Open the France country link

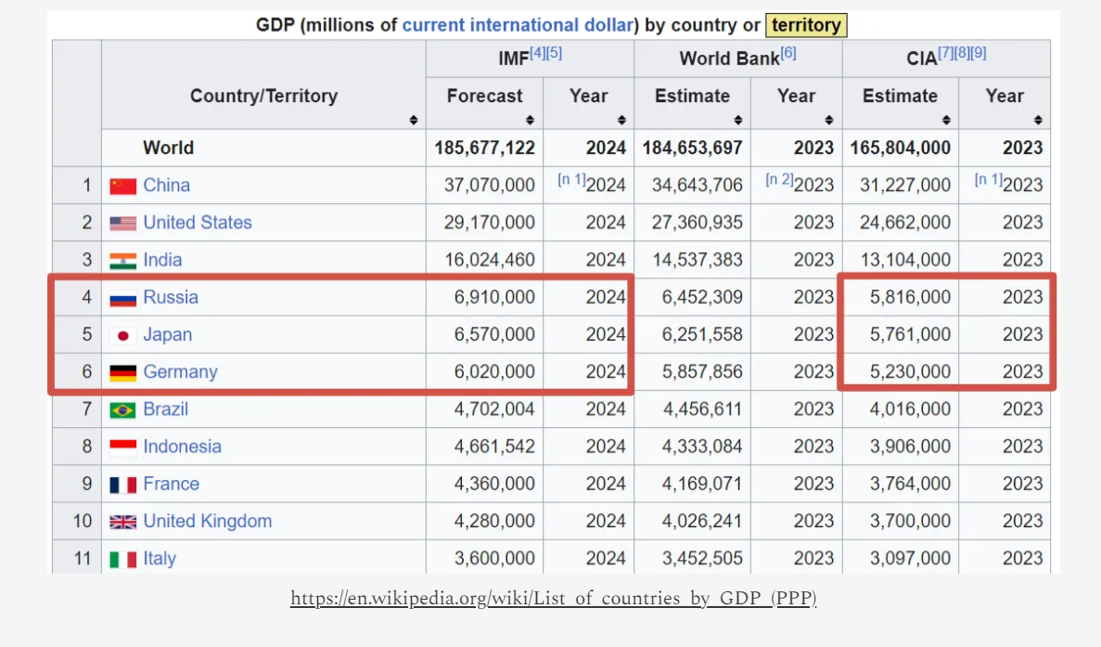172,484
